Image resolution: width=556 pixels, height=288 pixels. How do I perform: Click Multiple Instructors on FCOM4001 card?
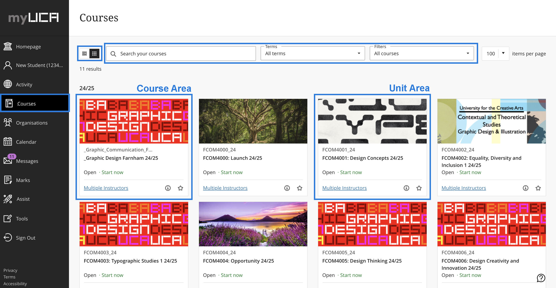click(344, 188)
